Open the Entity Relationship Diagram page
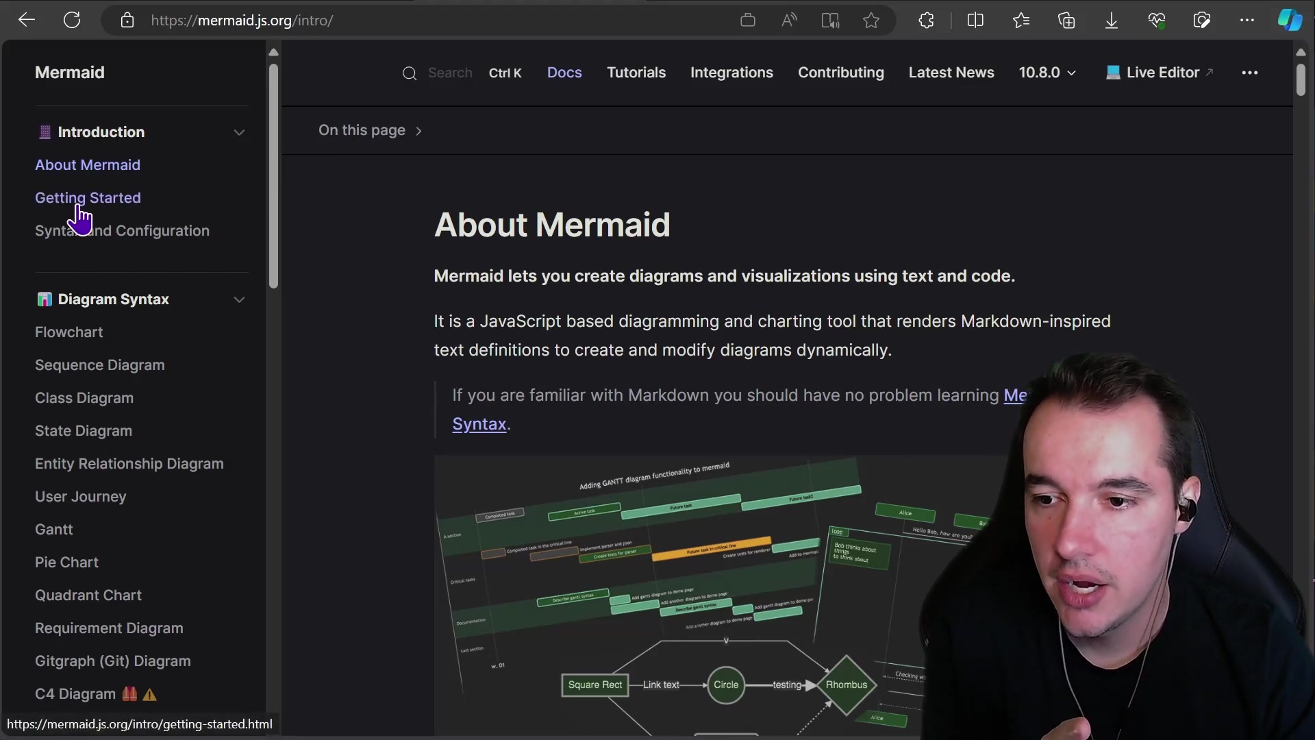The height and width of the screenshot is (740, 1315). [129, 464]
